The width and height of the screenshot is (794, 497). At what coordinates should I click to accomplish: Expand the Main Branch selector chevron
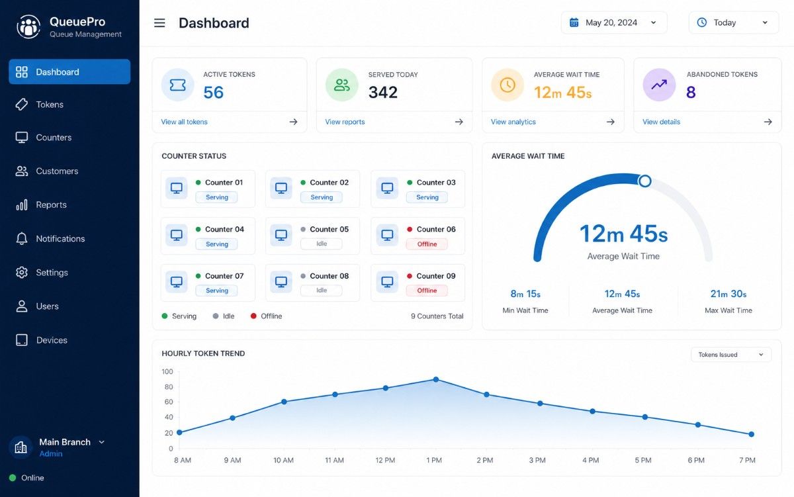pyautogui.click(x=102, y=442)
